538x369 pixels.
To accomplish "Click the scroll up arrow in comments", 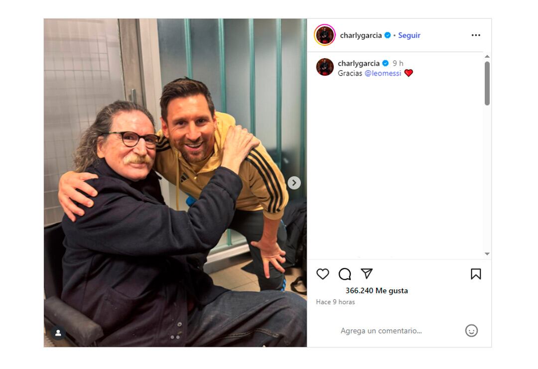I will pyautogui.click(x=487, y=57).
